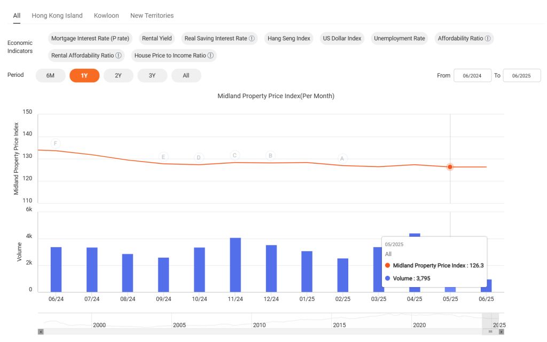Screen dimensions: 547x342
Task: Click the navigator selected range window
Action: pos(490,321)
